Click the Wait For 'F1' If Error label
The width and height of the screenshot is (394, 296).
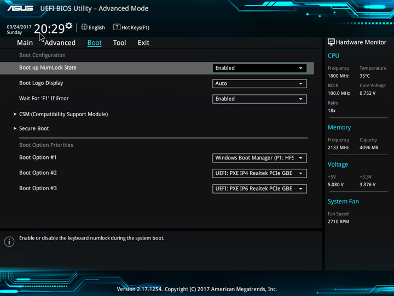(44, 99)
